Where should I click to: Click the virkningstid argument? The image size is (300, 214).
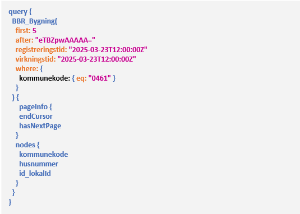(36, 59)
